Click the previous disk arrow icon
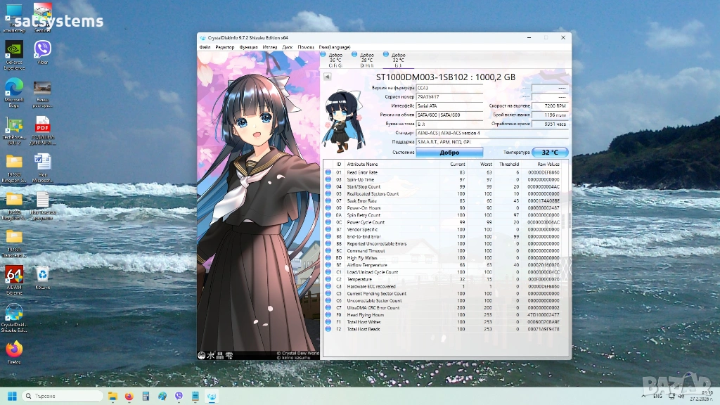The image size is (720, 405). point(326,77)
